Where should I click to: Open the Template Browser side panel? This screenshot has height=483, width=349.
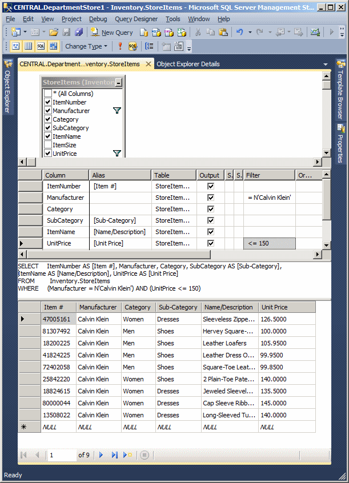coord(340,90)
